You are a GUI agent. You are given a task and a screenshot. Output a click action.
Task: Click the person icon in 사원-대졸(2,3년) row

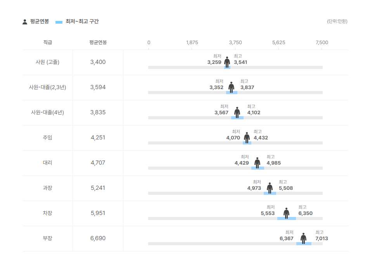point(232,87)
